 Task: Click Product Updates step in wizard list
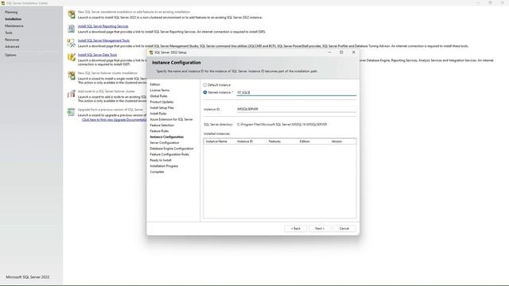coord(161,102)
